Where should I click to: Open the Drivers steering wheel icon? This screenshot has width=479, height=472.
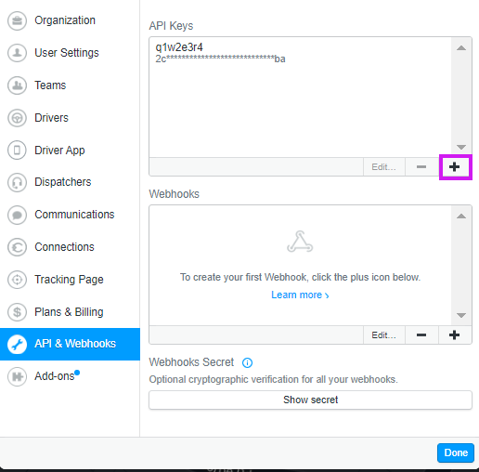[x=17, y=118]
